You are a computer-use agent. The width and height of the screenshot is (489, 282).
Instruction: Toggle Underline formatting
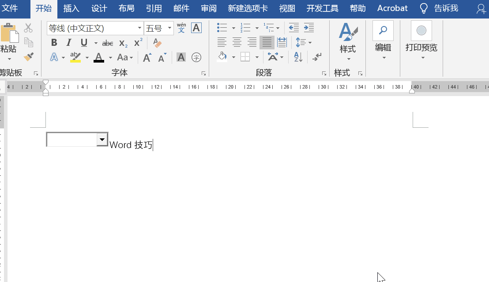coord(84,43)
